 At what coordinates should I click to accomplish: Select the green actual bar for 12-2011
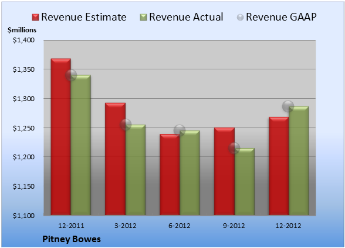pos(81,145)
